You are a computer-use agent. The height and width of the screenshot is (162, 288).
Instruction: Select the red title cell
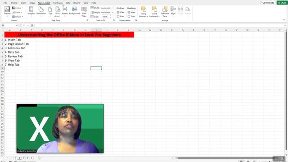(69, 35)
